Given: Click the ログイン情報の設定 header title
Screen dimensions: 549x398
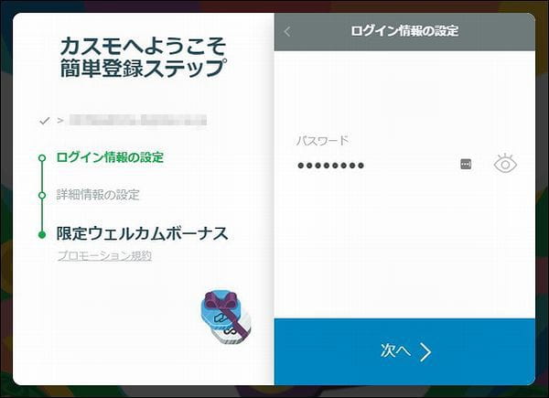Looking at the screenshot, I should pos(404,31).
